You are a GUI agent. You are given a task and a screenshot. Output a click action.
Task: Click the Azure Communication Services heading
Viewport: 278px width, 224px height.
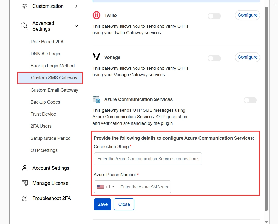click(138, 99)
